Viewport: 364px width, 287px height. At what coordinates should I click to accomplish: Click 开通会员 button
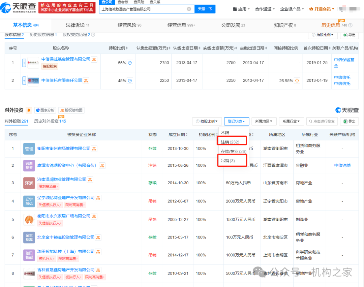coord(322,9)
